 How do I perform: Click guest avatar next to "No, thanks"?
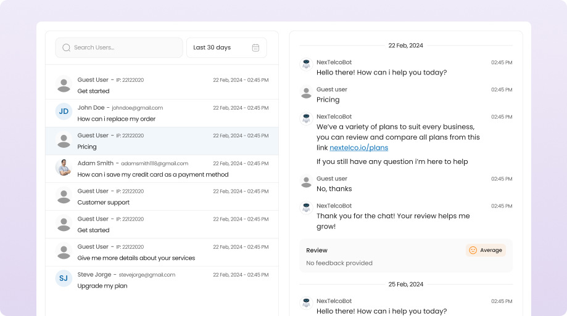click(x=305, y=182)
